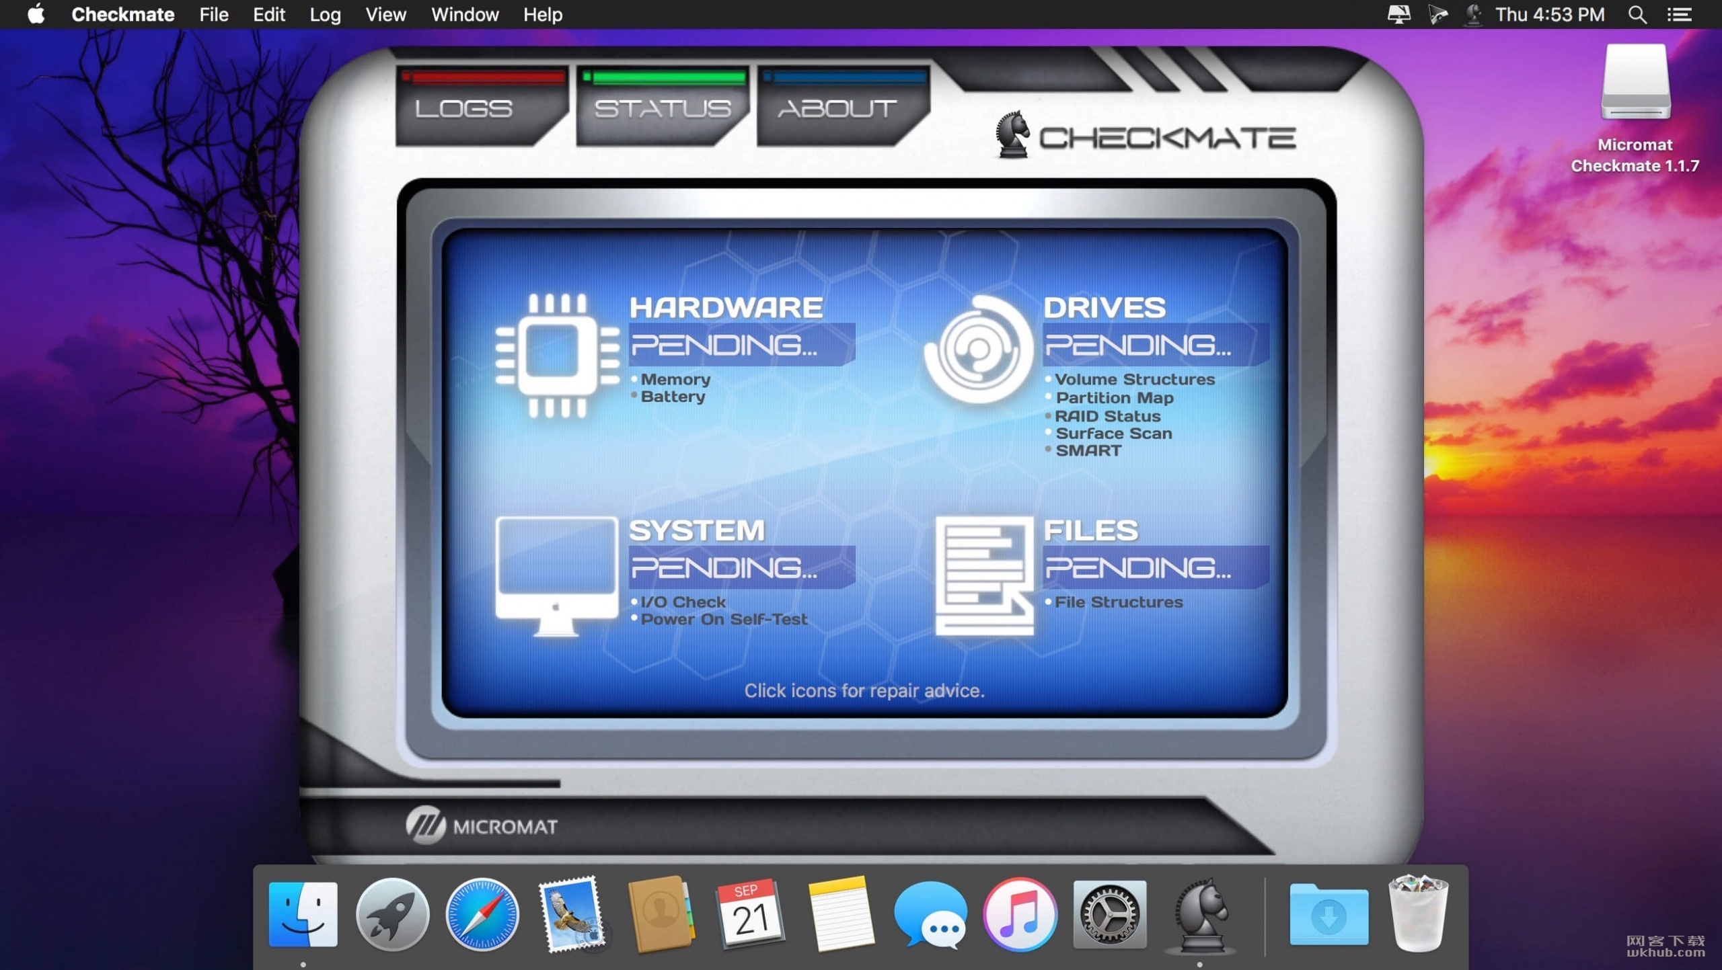Click the System PENDING status bar
The height and width of the screenshot is (970, 1722).
[x=742, y=567]
